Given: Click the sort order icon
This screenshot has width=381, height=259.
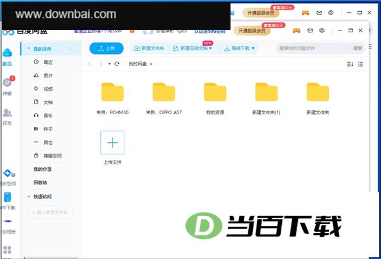Looking at the screenshot, I should pyautogui.click(x=350, y=64).
